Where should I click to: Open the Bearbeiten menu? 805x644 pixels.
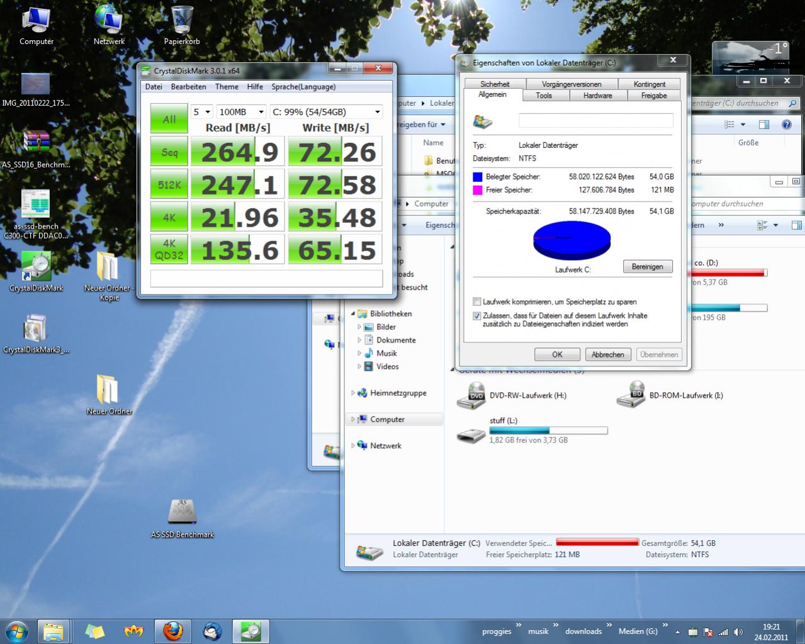point(189,87)
